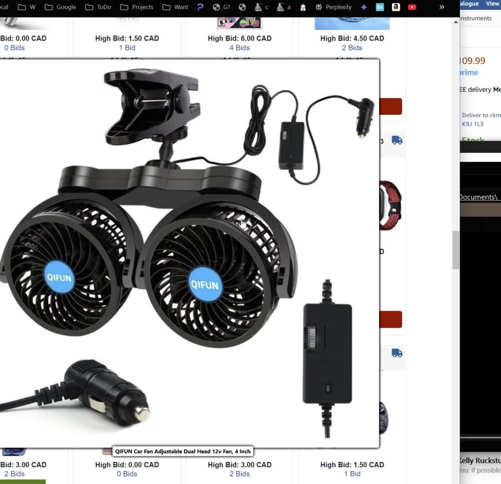Open the Perplexity bookmark
501x484 pixels.
(333, 7)
